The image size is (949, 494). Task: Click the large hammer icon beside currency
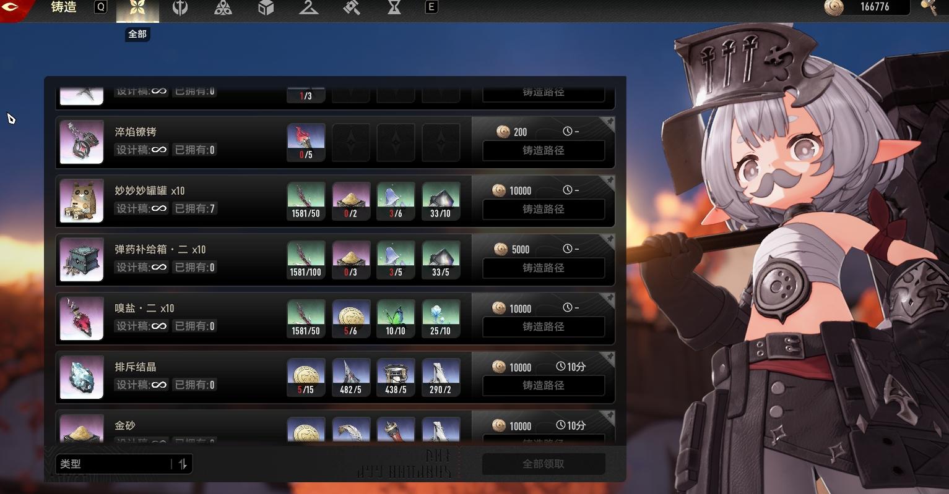click(930, 7)
